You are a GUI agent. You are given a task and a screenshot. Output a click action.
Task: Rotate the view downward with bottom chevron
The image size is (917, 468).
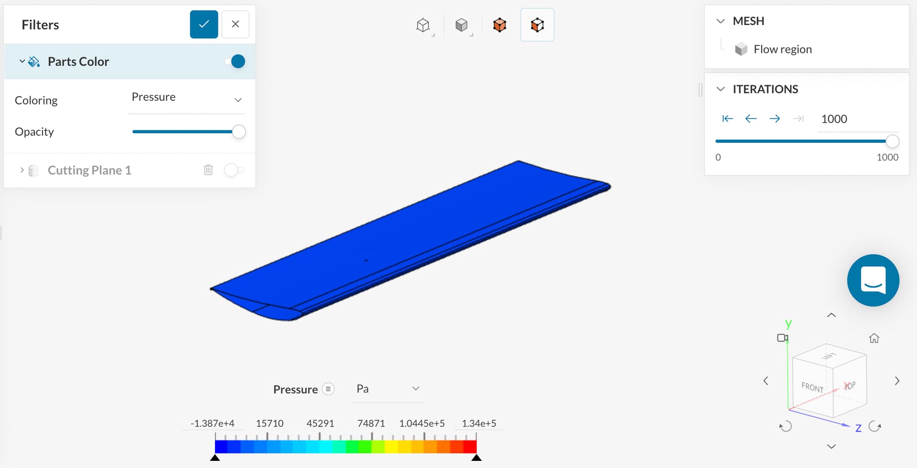pos(832,447)
